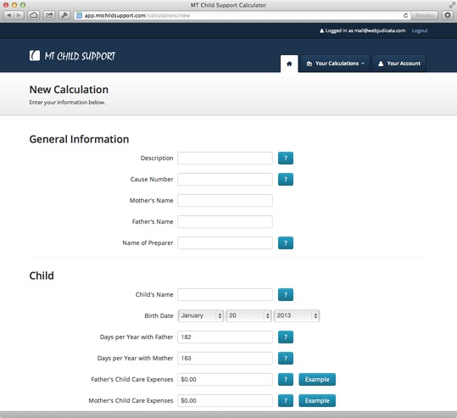457x418 pixels.
Task: Click Example next to Mother's Child Care Expenses
Action: click(317, 400)
